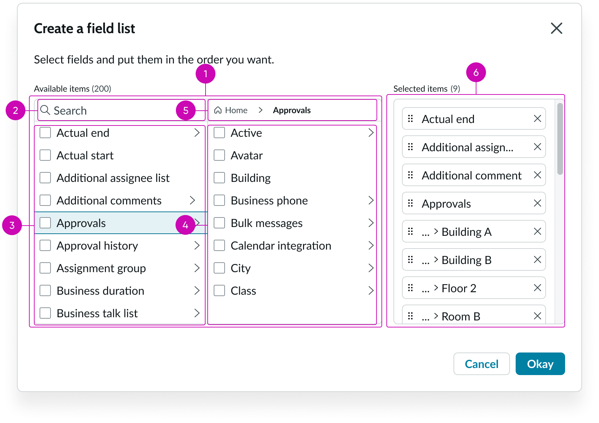This screenshot has width=599, height=423.
Task: Open the City item's children
Action: [371, 268]
